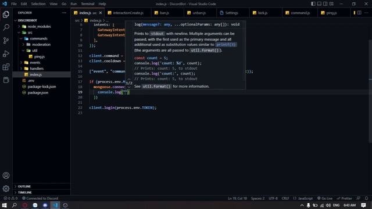Open the Edit menu

24,4
